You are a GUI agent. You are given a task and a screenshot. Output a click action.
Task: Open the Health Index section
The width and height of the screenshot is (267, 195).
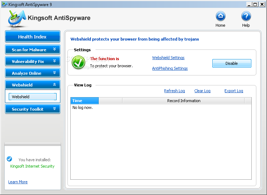(x=33, y=36)
